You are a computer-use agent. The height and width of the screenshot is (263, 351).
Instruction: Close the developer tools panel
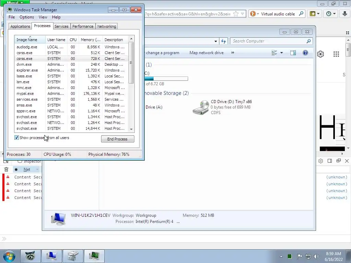click(x=347, y=161)
